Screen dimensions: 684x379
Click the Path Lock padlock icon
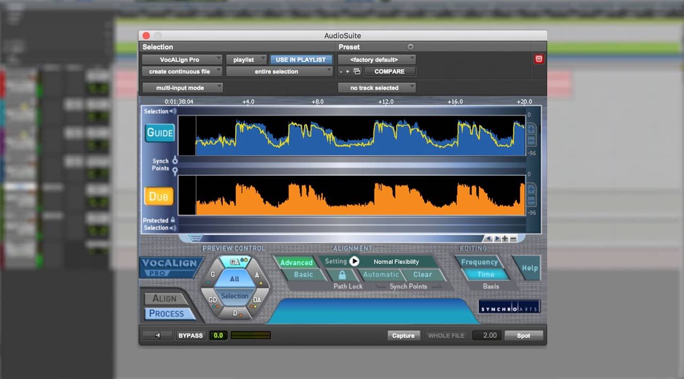coord(343,274)
